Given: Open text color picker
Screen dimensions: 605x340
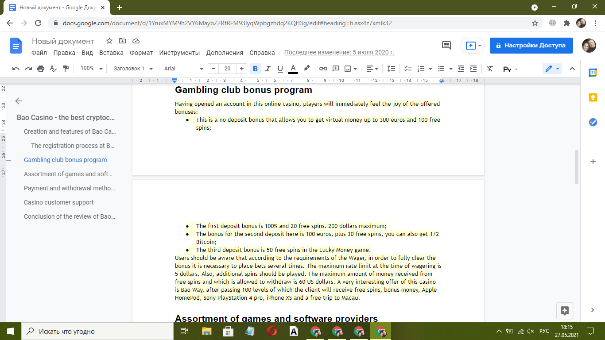Looking at the screenshot, I should (293, 69).
